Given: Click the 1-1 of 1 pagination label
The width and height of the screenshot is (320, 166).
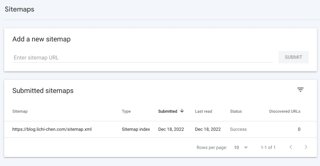Looking at the screenshot, I should click(x=268, y=148).
